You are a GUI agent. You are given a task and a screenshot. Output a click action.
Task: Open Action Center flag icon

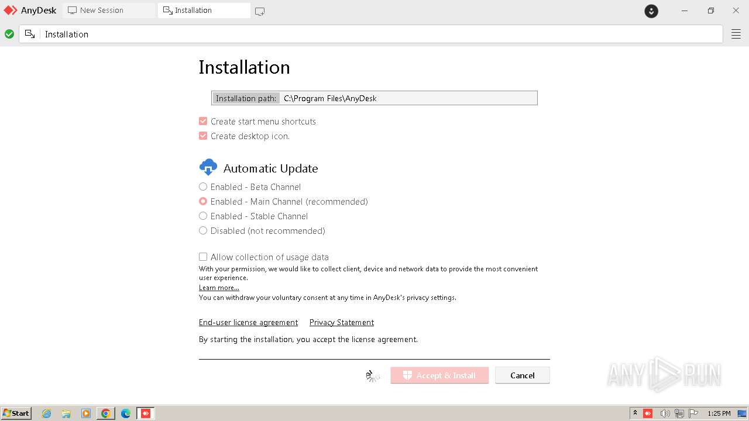(x=693, y=413)
